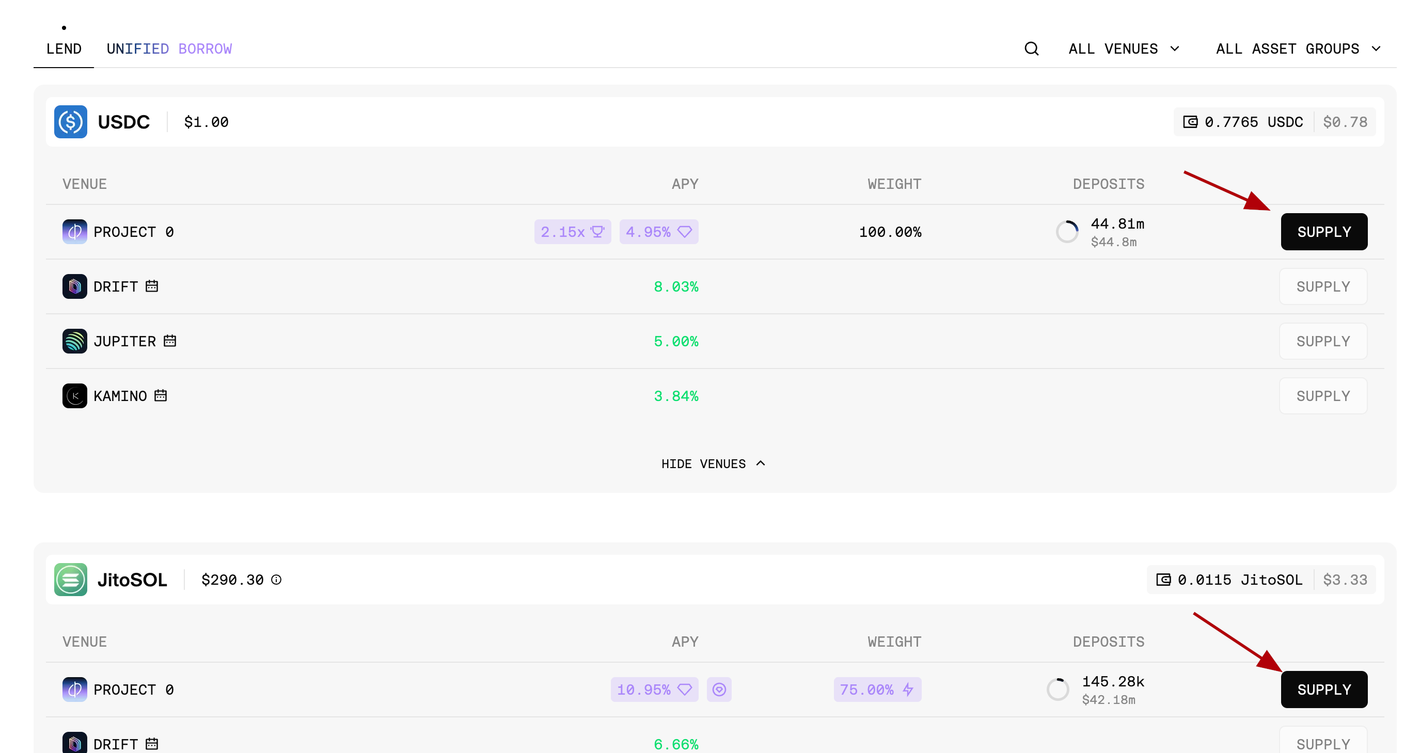Supply USDC to Project 0
1420x753 pixels.
click(x=1323, y=232)
